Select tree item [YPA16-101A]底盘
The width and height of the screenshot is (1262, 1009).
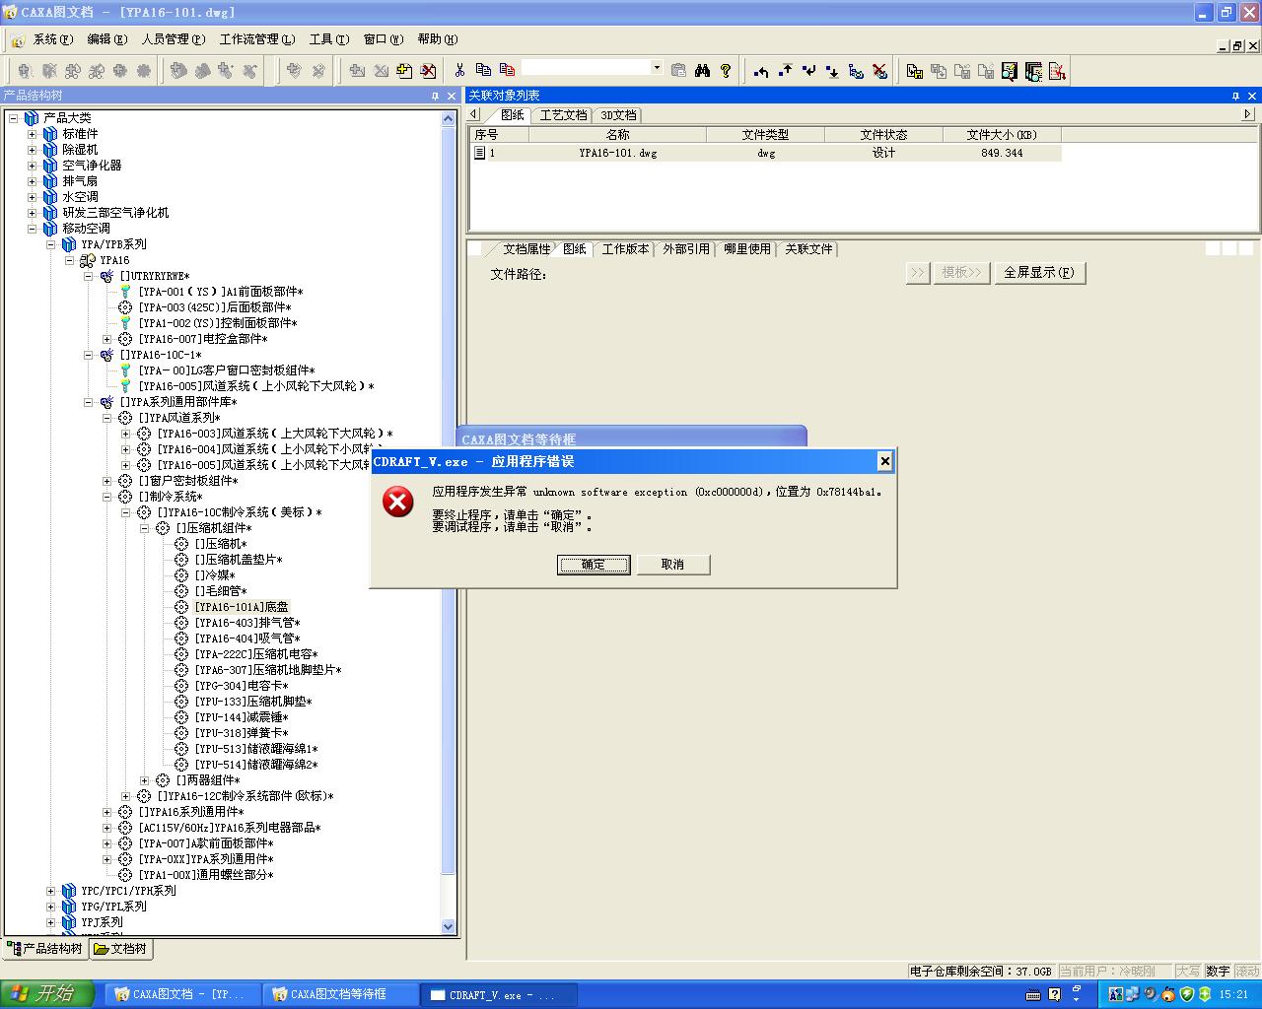point(242,607)
